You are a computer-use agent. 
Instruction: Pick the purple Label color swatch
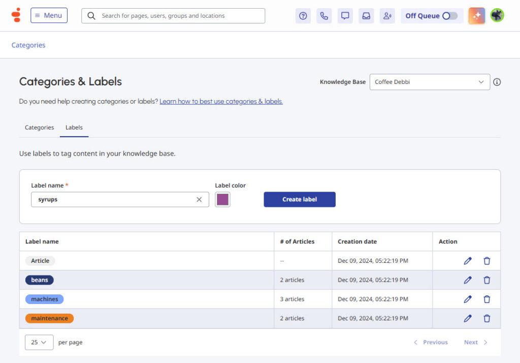point(222,200)
